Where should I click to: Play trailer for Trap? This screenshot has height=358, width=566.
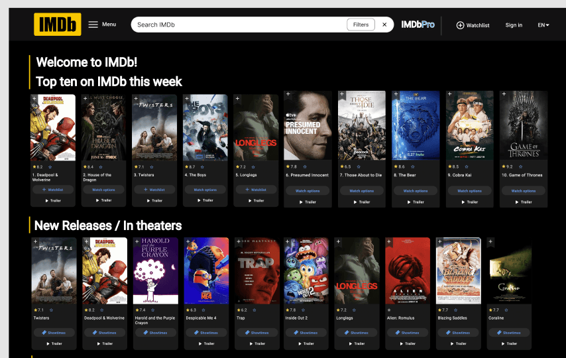(x=257, y=343)
